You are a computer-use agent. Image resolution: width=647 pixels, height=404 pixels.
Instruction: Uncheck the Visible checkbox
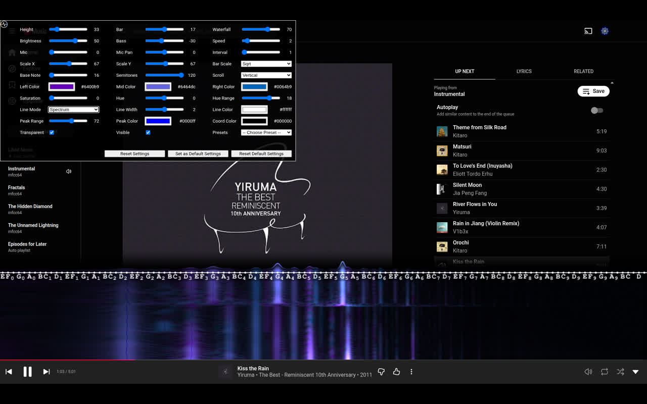pos(148,132)
